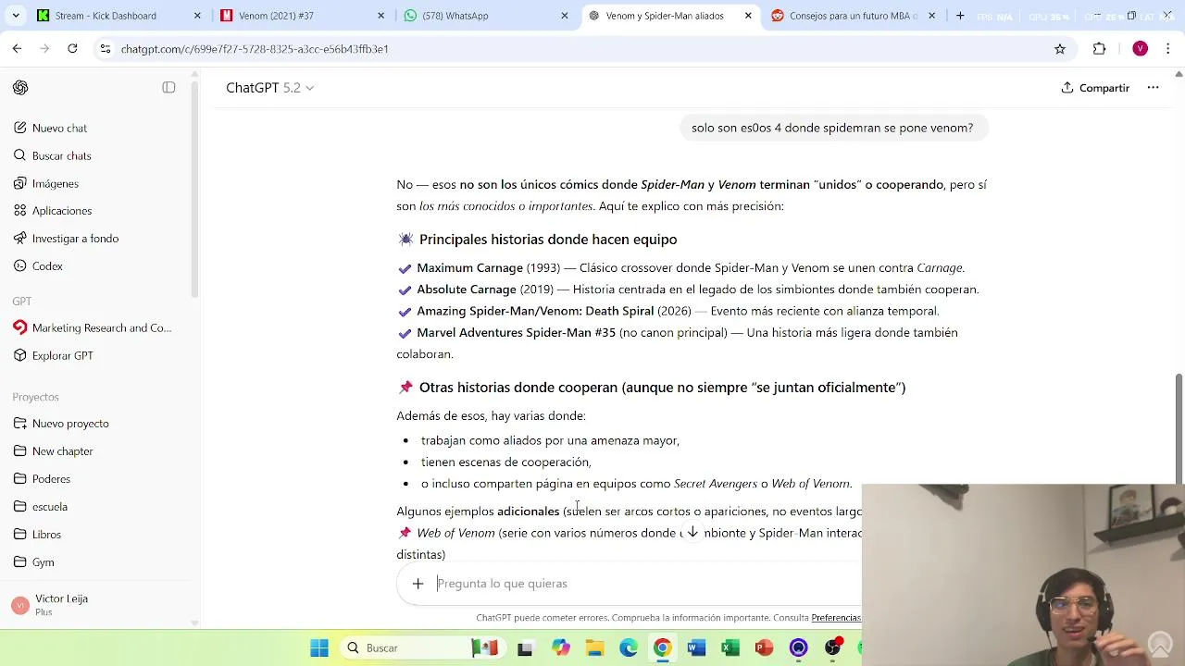This screenshot has width=1185, height=666.
Task: Click the scroll-to-bottom arrow button
Action: tap(692, 532)
